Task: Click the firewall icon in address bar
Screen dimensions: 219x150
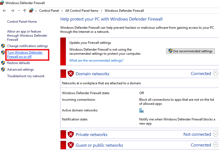Action: pyautogui.click(x=31, y=10)
